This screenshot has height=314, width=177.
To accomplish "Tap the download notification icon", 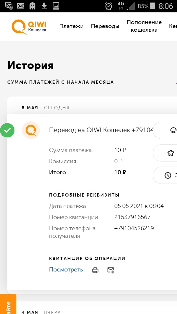I will pos(44,6).
